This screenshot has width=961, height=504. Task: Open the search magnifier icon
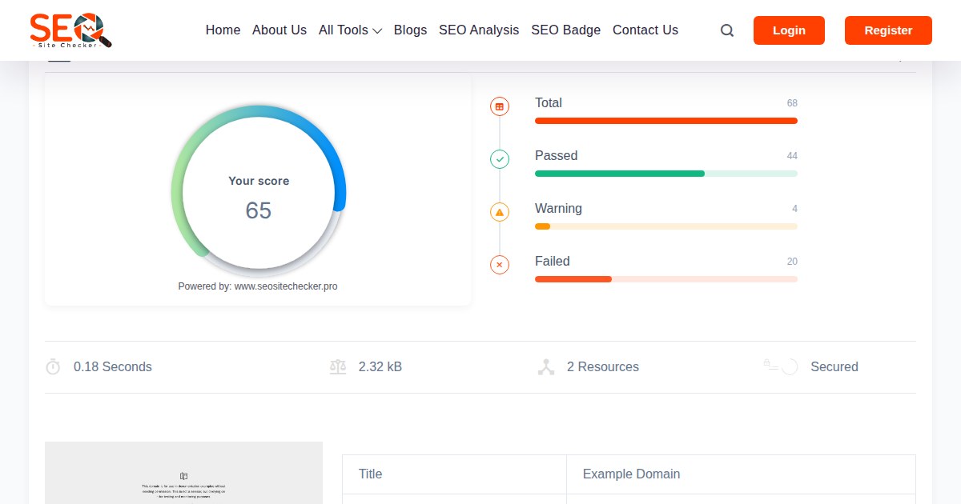(x=727, y=30)
